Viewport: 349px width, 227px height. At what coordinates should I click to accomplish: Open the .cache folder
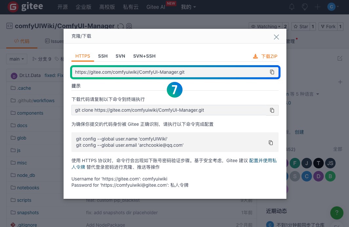click(x=24, y=88)
